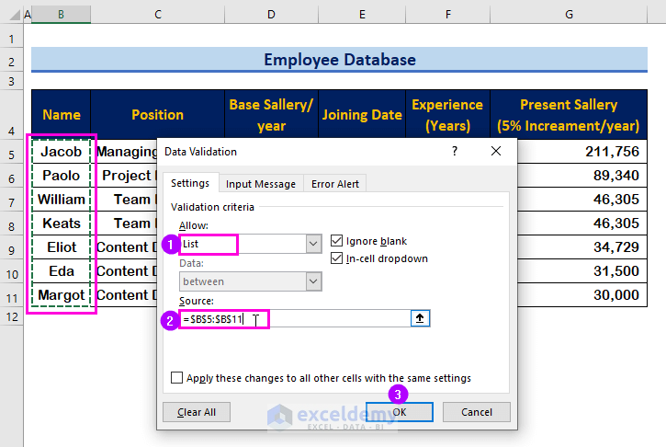Image resolution: width=666 pixels, height=447 pixels.
Task: Click the Experience (Years) header cell
Action: tap(447, 114)
